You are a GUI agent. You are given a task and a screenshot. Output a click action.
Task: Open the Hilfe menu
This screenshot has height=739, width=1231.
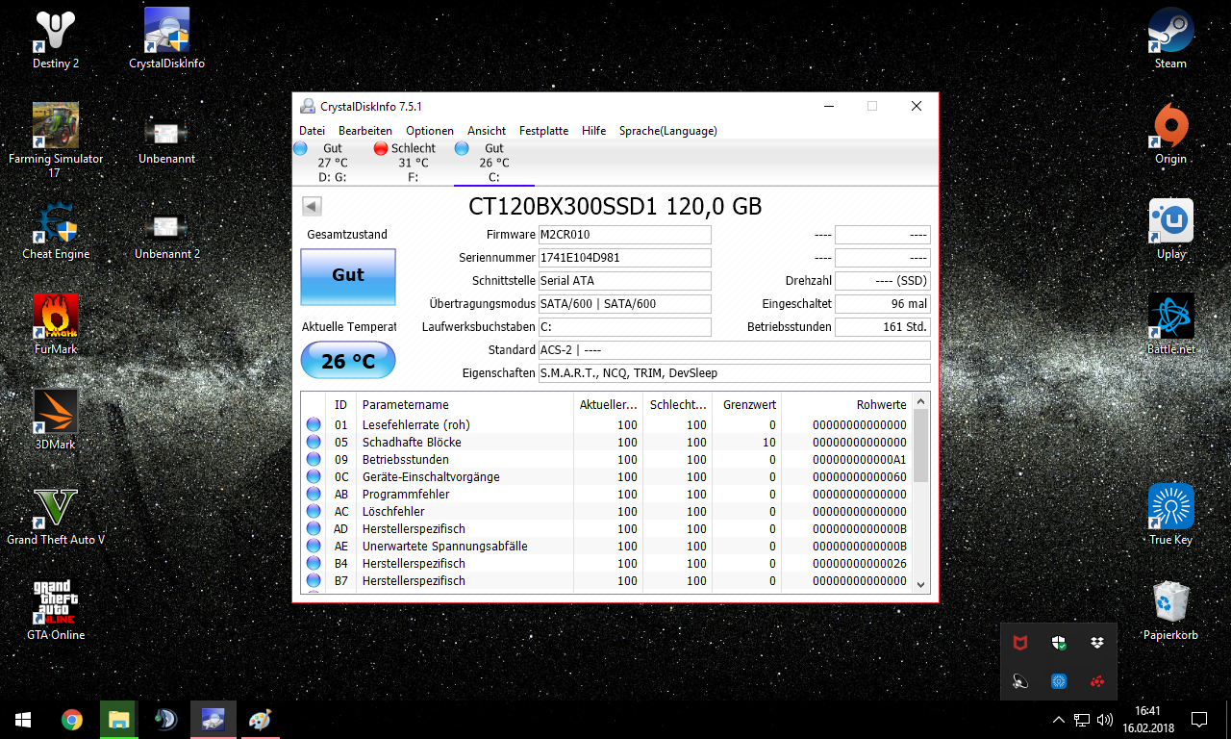[593, 131]
